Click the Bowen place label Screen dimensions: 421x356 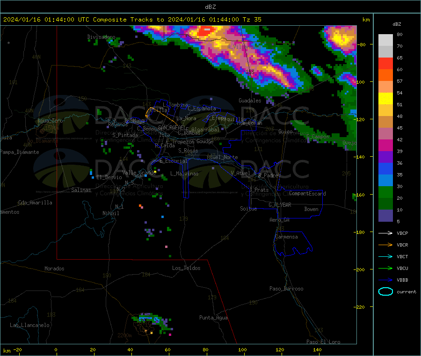coord(311,209)
